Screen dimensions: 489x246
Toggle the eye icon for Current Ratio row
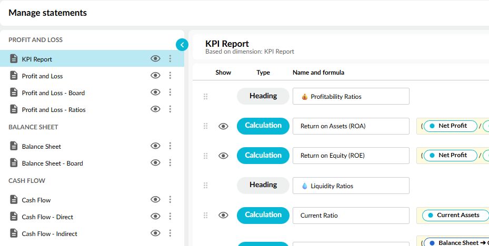click(223, 215)
